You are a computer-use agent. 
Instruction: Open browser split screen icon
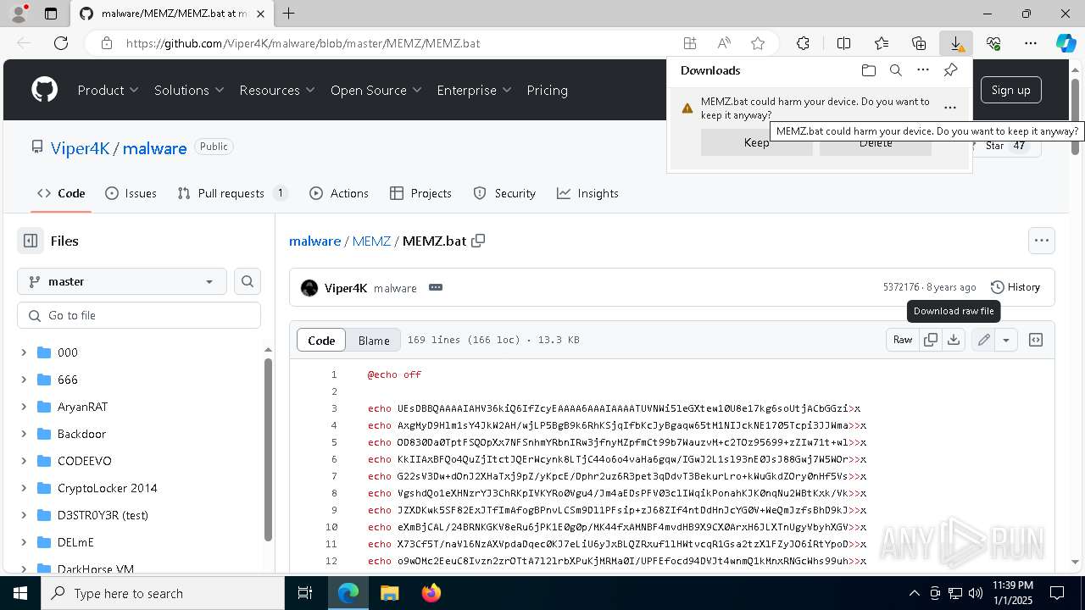pos(843,43)
